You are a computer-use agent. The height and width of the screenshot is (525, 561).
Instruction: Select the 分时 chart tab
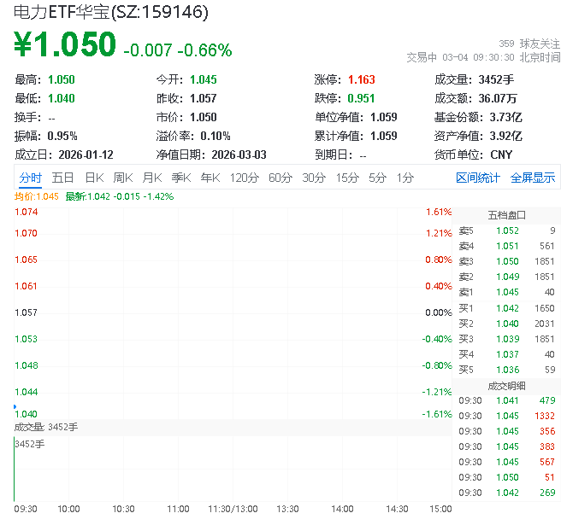coord(30,178)
